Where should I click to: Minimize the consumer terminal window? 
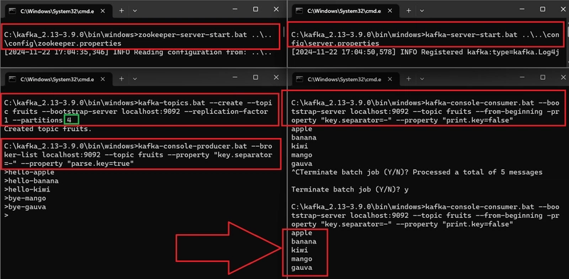click(521, 78)
